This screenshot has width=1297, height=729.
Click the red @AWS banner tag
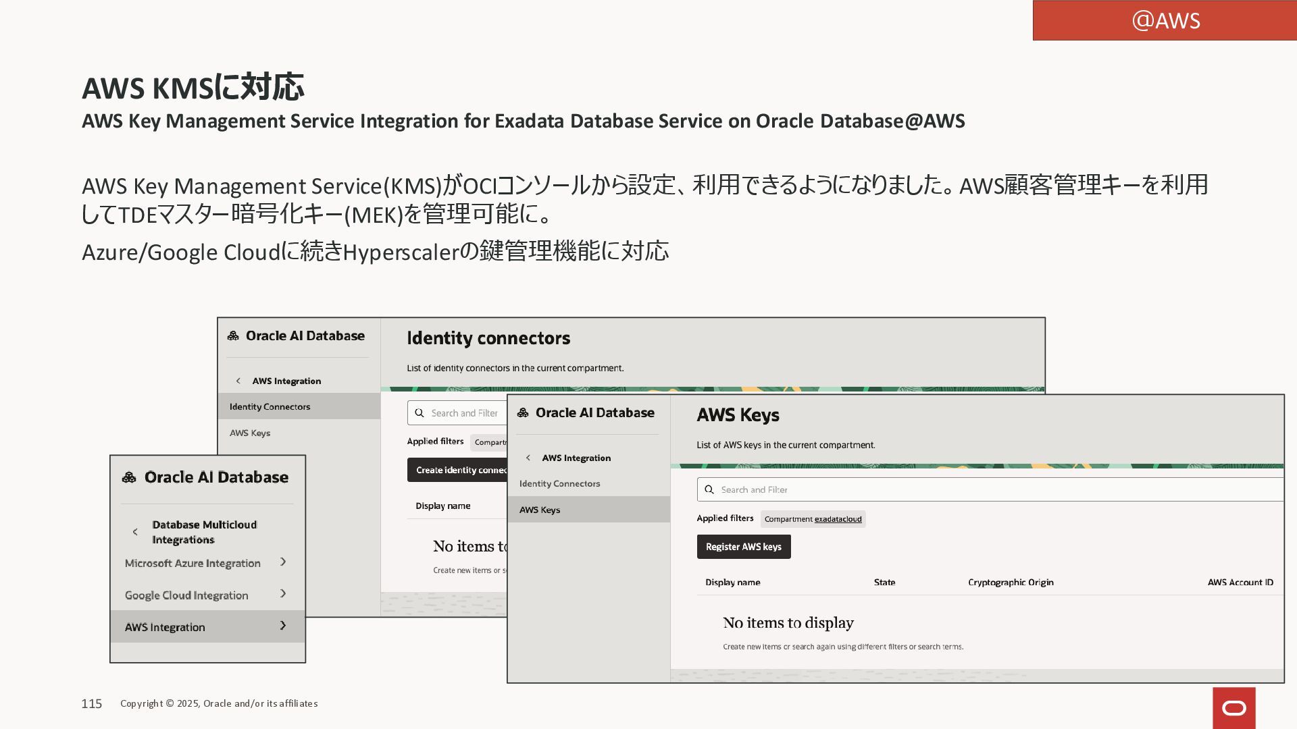point(1165,20)
